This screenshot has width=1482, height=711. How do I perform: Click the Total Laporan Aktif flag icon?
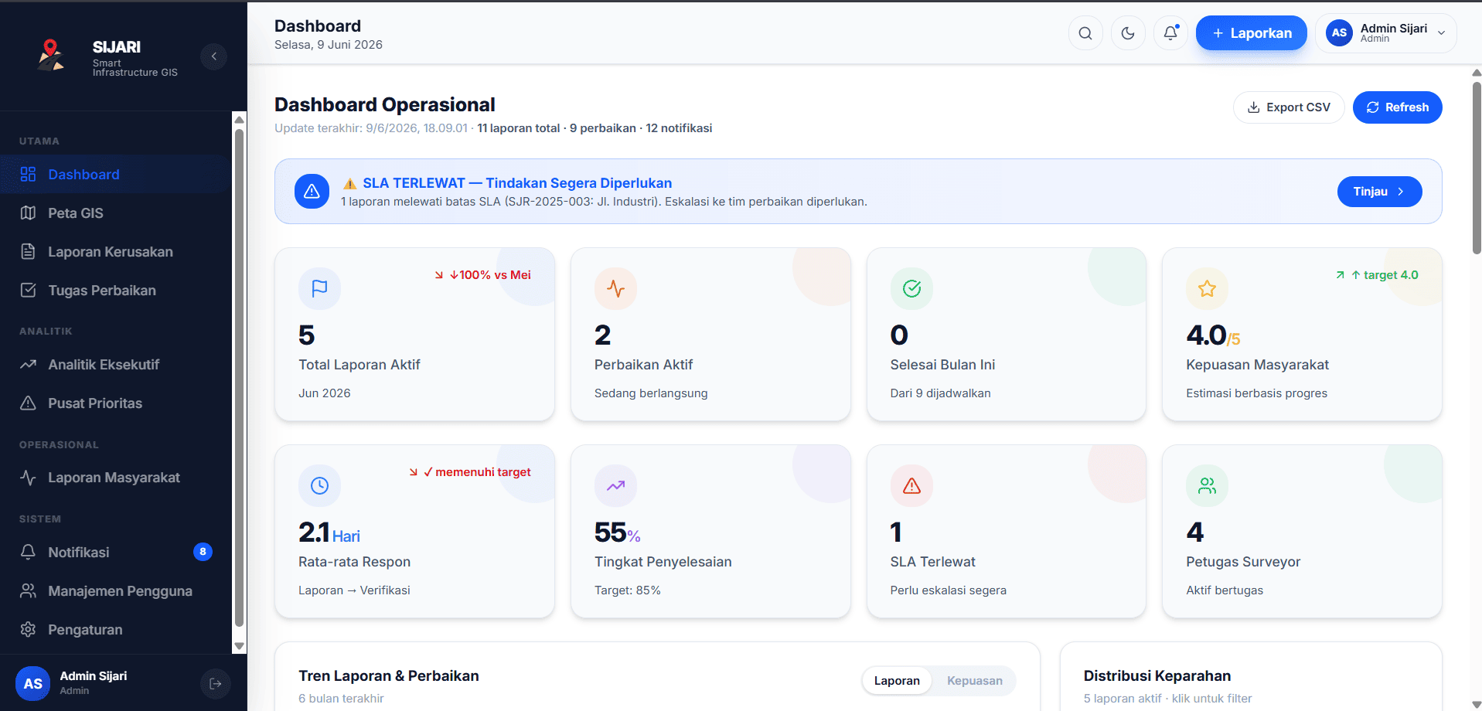tap(319, 288)
